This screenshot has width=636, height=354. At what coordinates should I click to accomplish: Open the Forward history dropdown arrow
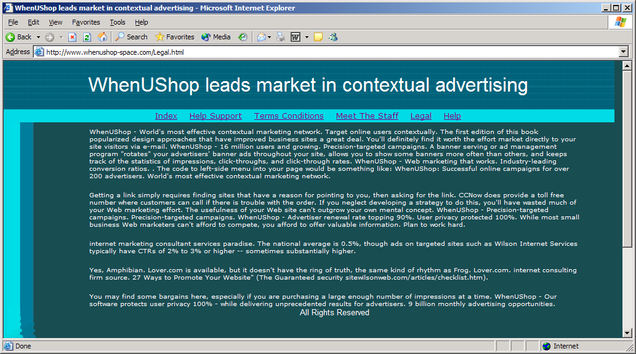point(61,37)
